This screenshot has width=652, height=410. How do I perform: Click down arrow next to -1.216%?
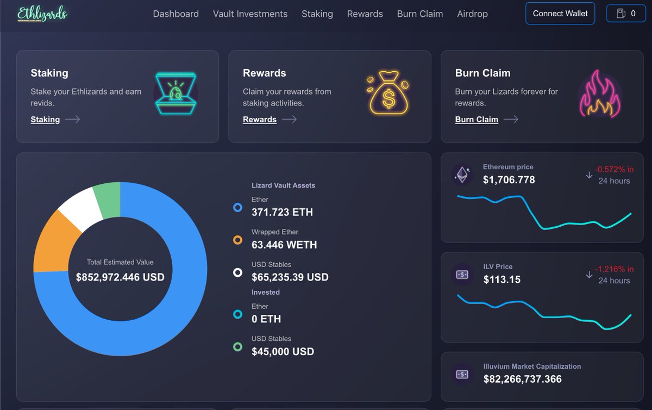click(x=589, y=275)
